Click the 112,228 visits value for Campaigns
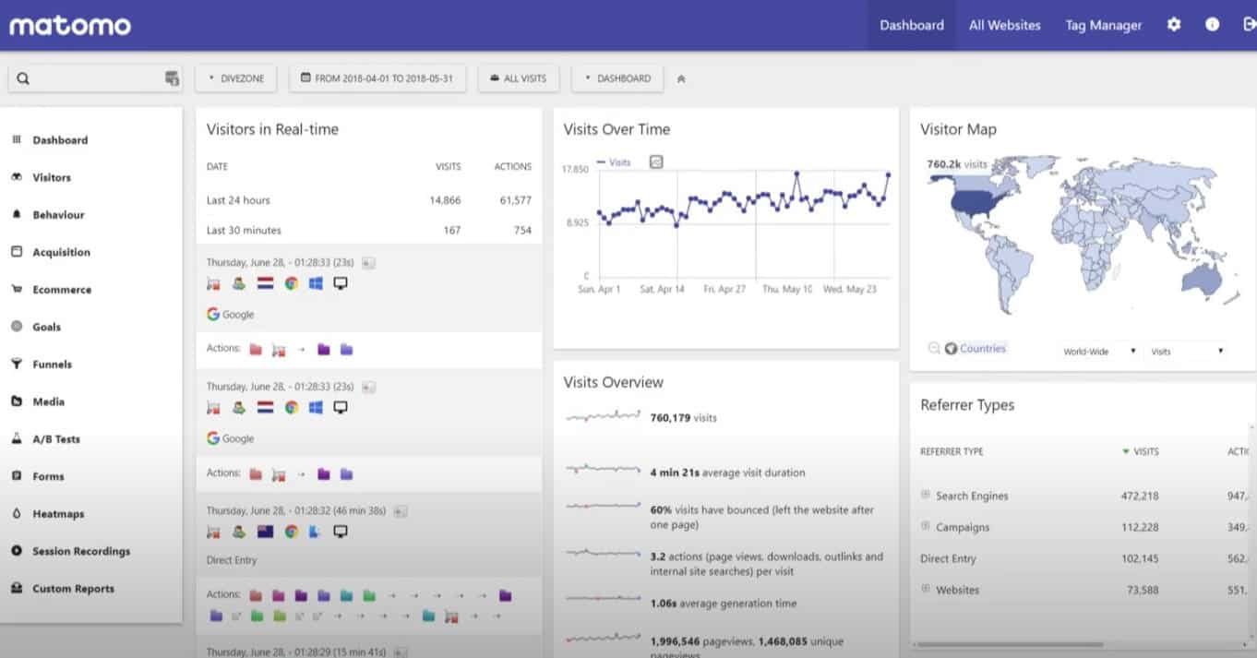Viewport: 1257px width, 658px height. tap(1140, 527)
